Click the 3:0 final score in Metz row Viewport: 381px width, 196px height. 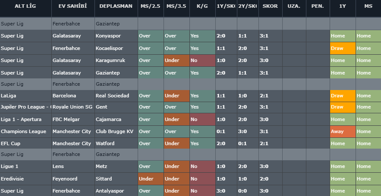[271, 166]
